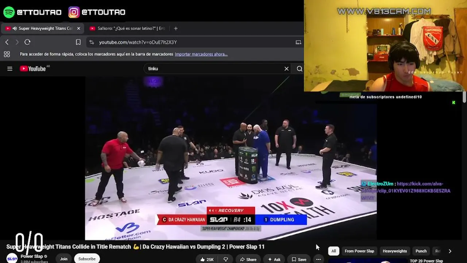Viewport: 467px width, 263px height.
Task: Click the address bar URL field
Action: pyautogui.click(x=195, y=42)
